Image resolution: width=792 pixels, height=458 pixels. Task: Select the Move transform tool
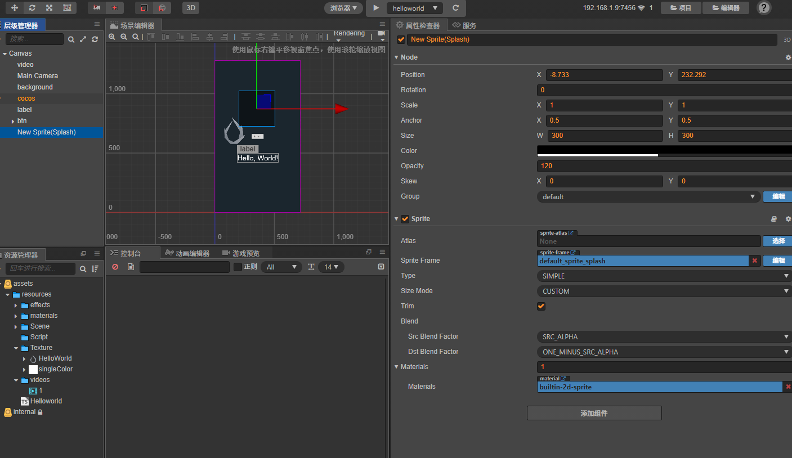tap(15, 8)
